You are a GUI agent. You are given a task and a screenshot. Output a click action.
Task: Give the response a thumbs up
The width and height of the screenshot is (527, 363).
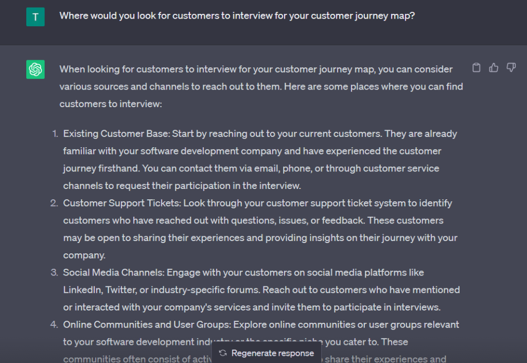pyautogui.click(x=494, y=67)
